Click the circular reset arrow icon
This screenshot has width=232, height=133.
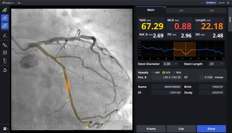point(5,70)
